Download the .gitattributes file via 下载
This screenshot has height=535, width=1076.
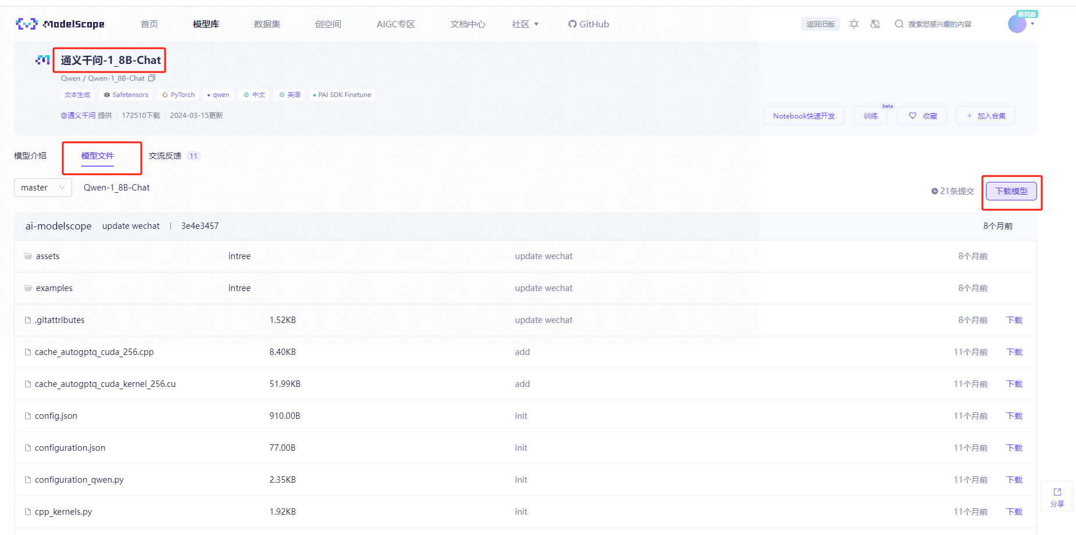point(1014,320)
